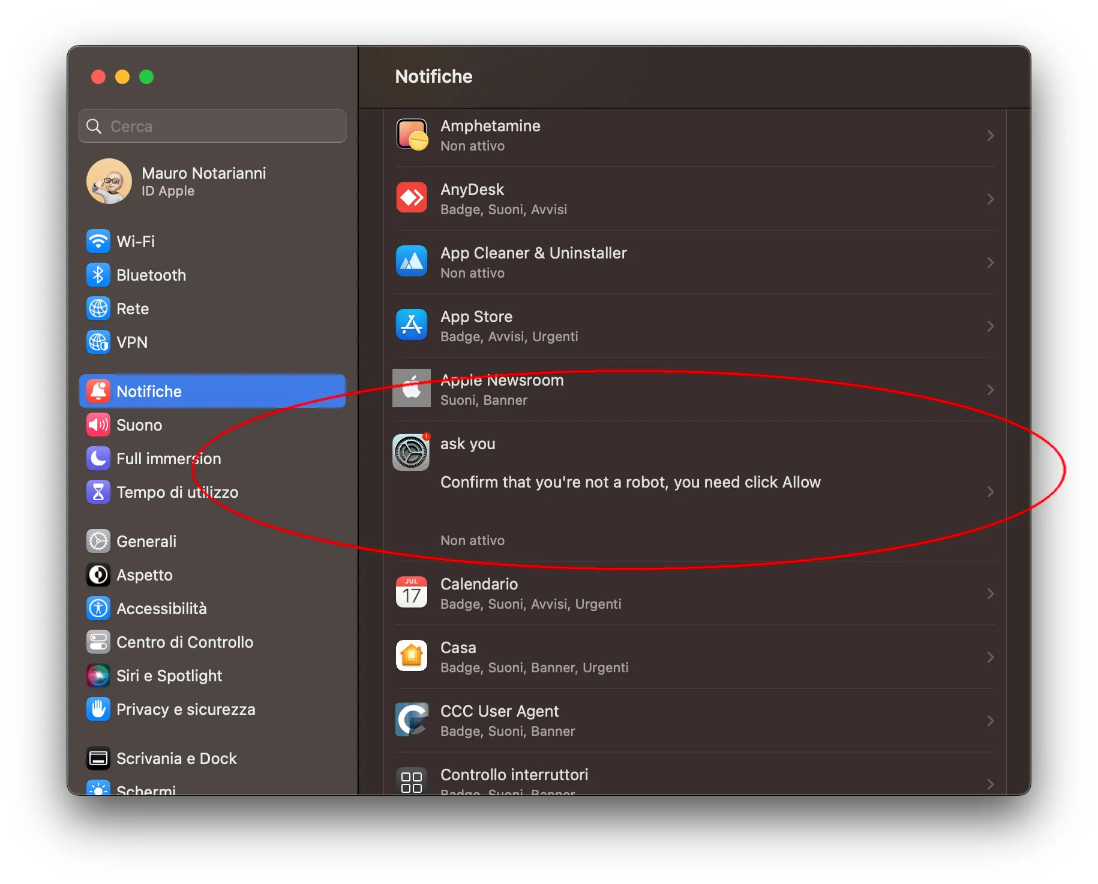The height and width of the screenshot is (884, 1098).
Task: Expand the ask you notification settings chevron
Action: tap(990, 492)
